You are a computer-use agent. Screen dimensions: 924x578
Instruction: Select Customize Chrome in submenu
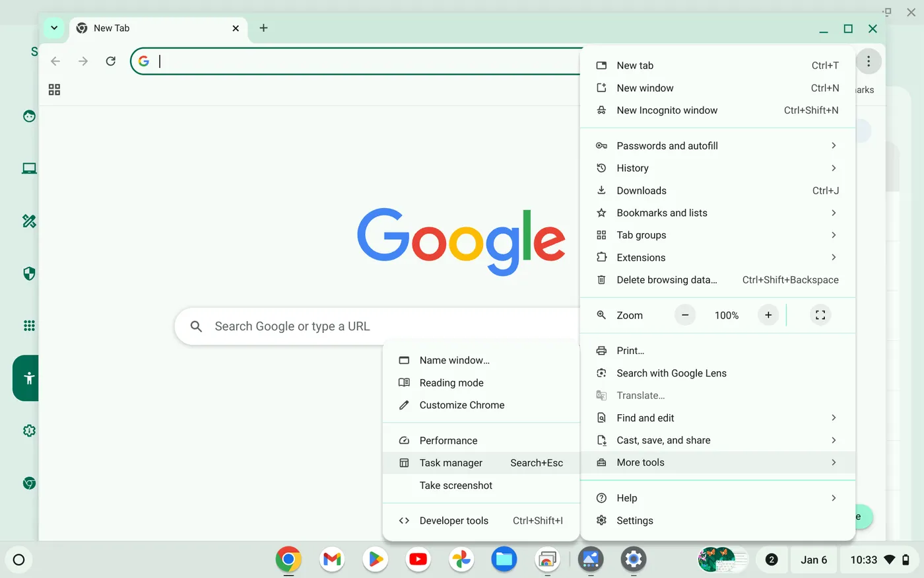(480, 406)
